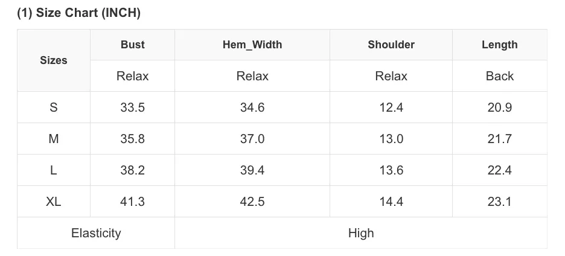
Task: Click the High elasticity value
Action: point(361,233)
